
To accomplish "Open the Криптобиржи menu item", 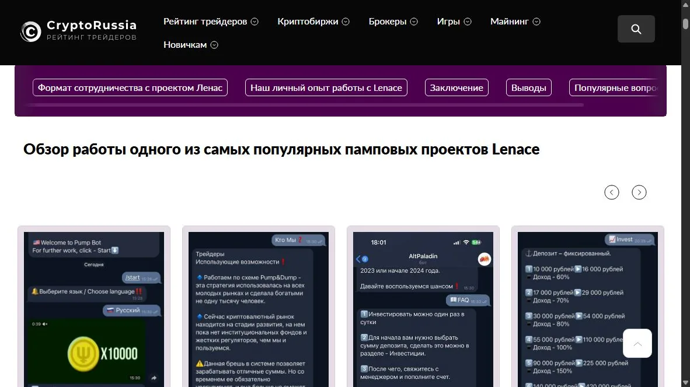I will 308,22.
